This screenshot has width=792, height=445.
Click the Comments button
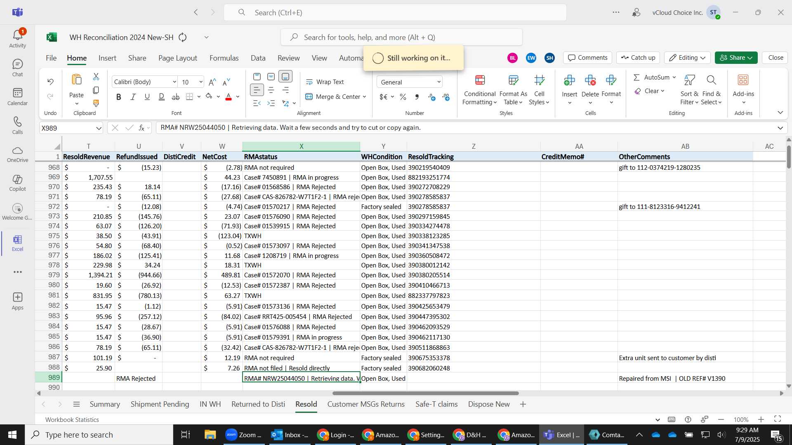(588, 58)
